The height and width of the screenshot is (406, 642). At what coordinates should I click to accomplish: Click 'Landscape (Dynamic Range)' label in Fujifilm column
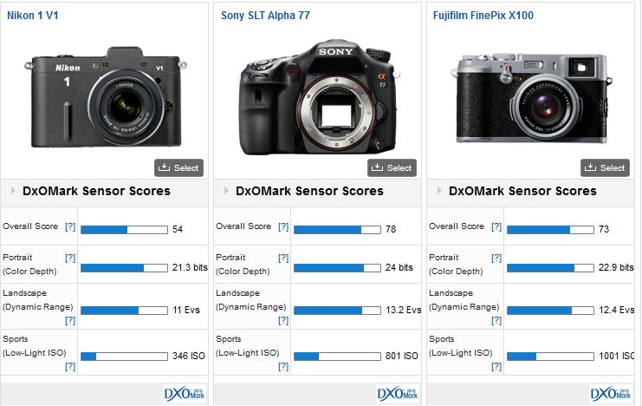464,300
